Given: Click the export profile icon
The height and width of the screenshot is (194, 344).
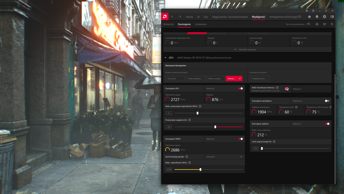Looking at the screenshot, I should [324, 24].
